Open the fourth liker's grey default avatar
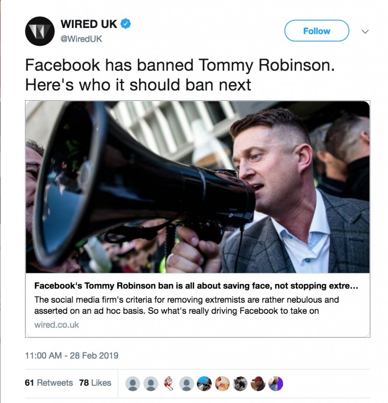Viewport: 388px width, 403px height. click(186, 384)
